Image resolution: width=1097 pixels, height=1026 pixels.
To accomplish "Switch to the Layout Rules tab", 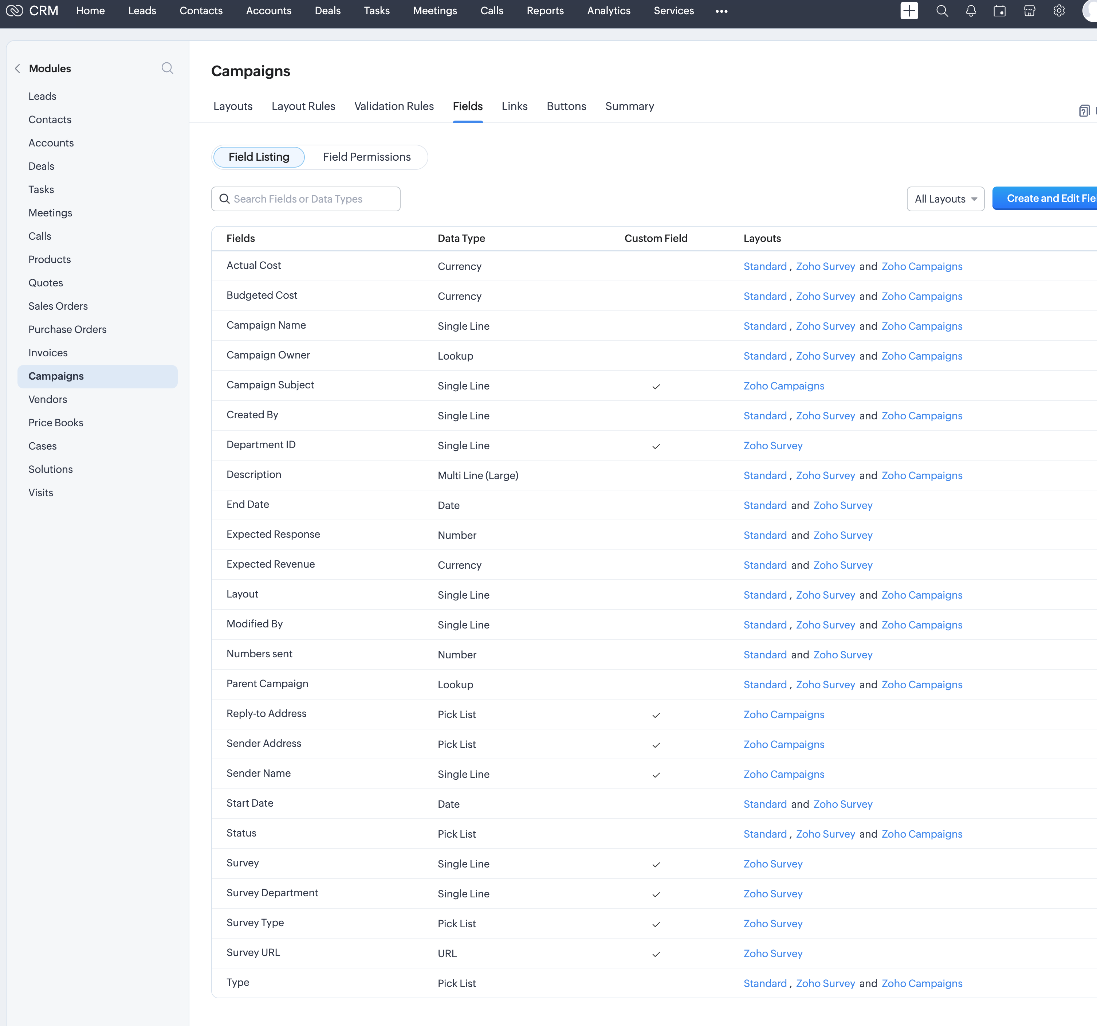I will tap(303, 106).
